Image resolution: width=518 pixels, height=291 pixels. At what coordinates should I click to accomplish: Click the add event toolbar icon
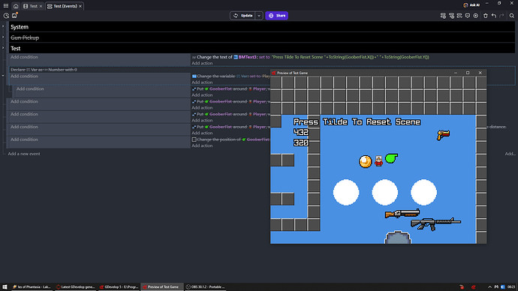click(x=443, y=16)
